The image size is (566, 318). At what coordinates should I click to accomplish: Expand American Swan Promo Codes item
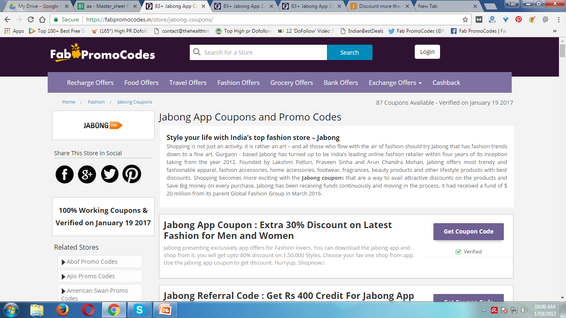click(100, 294)
